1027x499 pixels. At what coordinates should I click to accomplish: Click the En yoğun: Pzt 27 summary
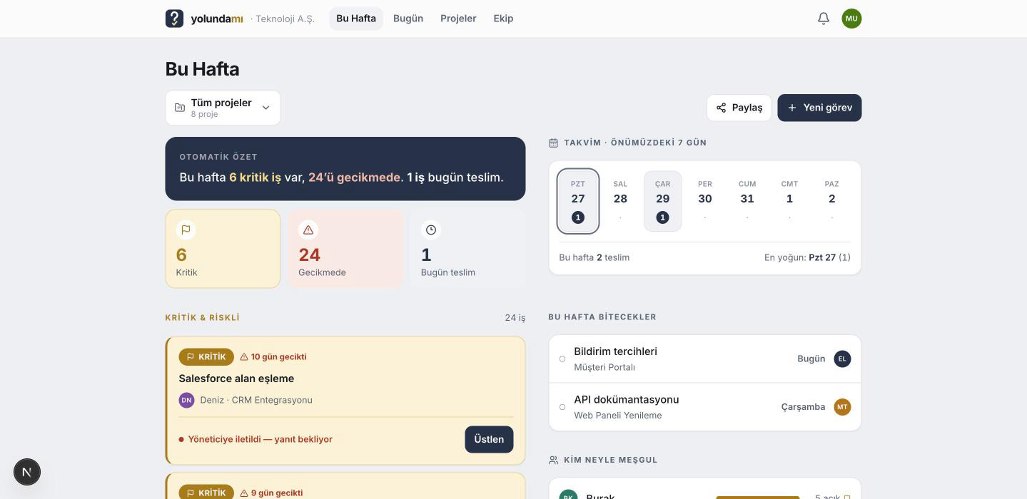(807, 257)
